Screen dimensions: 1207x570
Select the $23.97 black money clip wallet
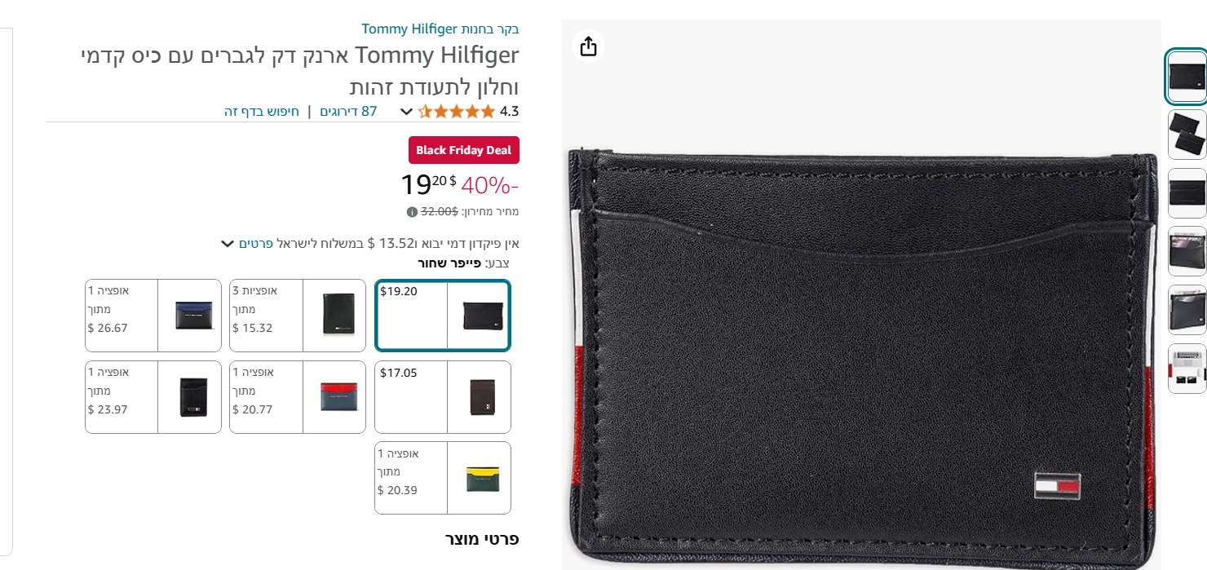(153, 397)
